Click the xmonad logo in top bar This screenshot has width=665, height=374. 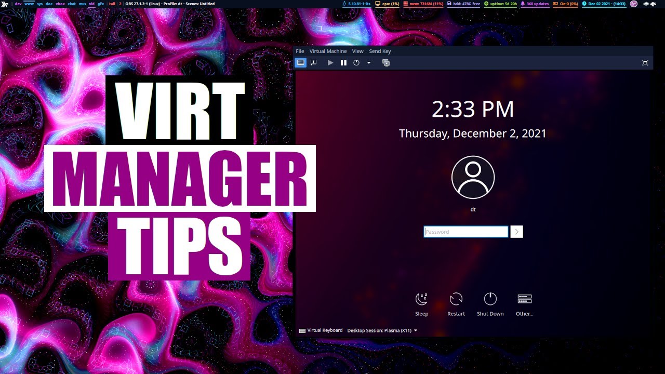tap(5, 4)
